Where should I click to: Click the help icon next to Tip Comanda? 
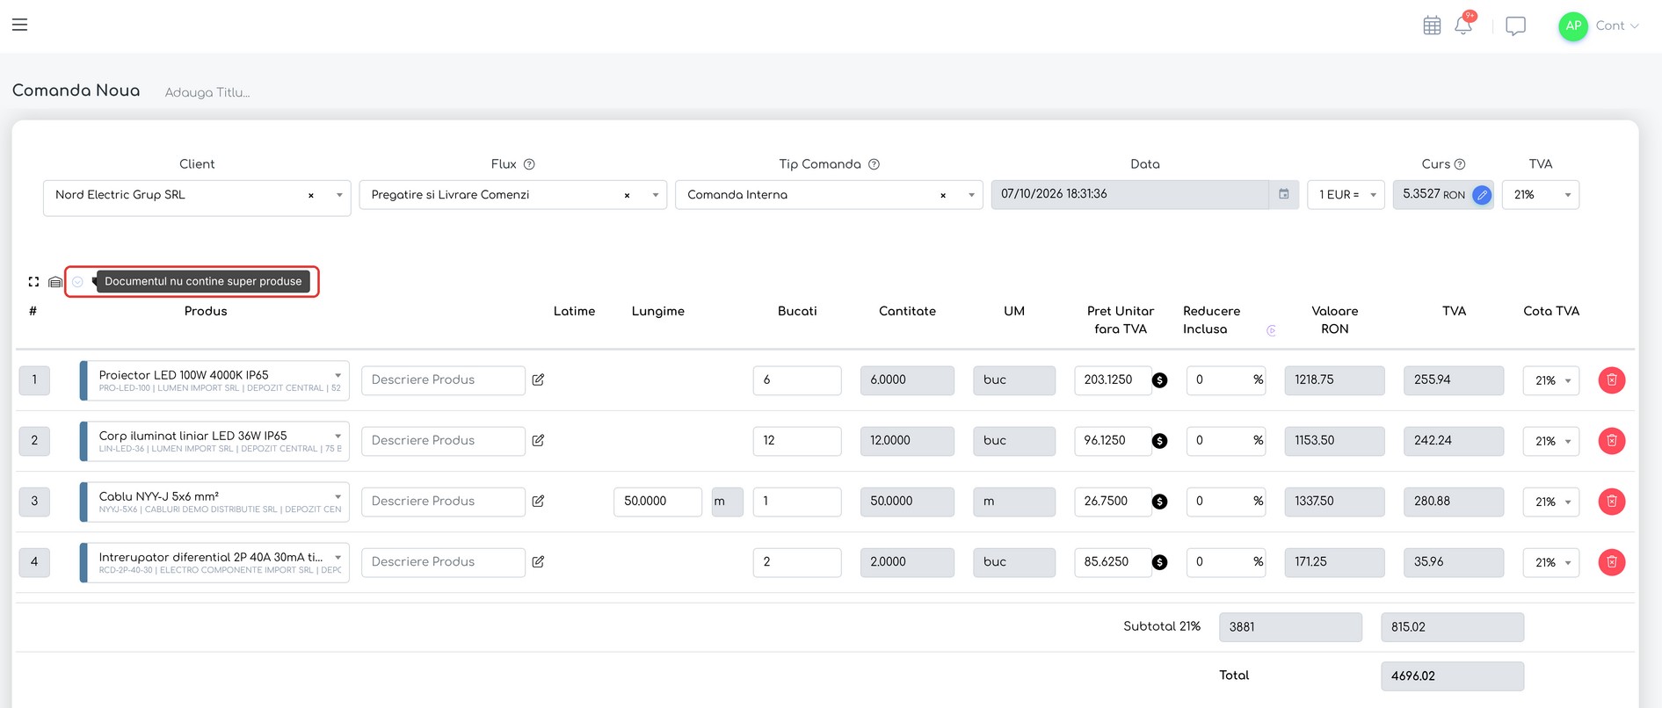pos(874,164)
